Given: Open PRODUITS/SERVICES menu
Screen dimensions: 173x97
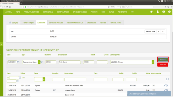Looking at the screenshot, I should pyautogui.click(x=31, y=12).
